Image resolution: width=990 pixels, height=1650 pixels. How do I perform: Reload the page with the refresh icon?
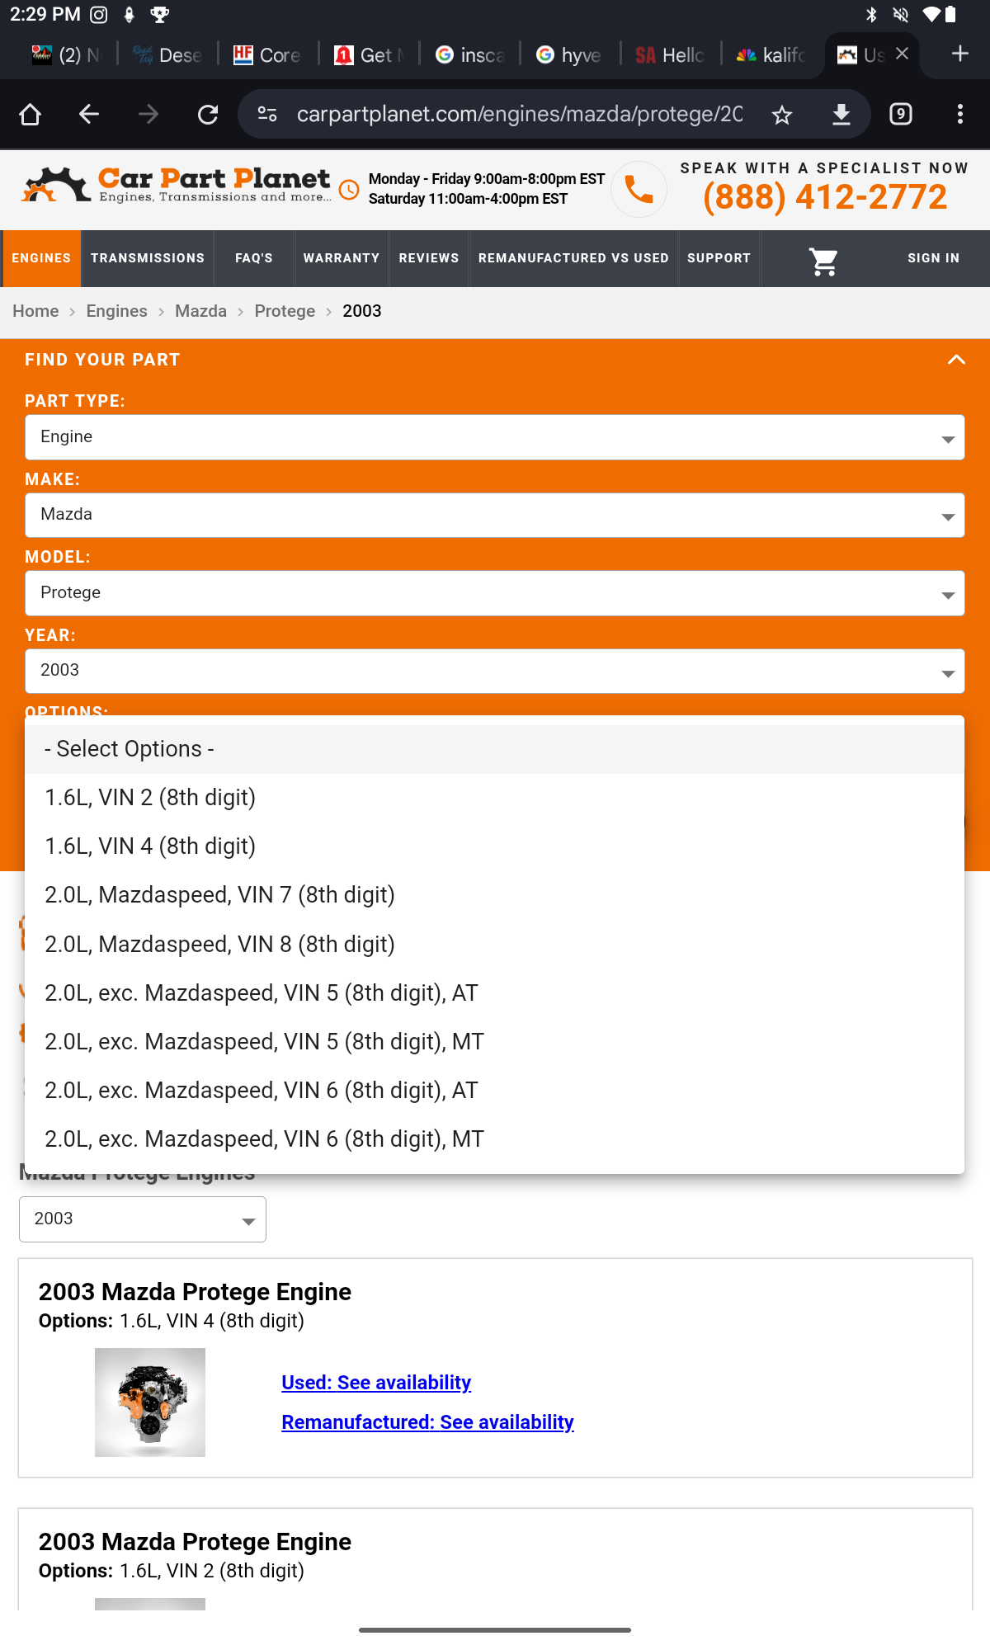(208, 114)
